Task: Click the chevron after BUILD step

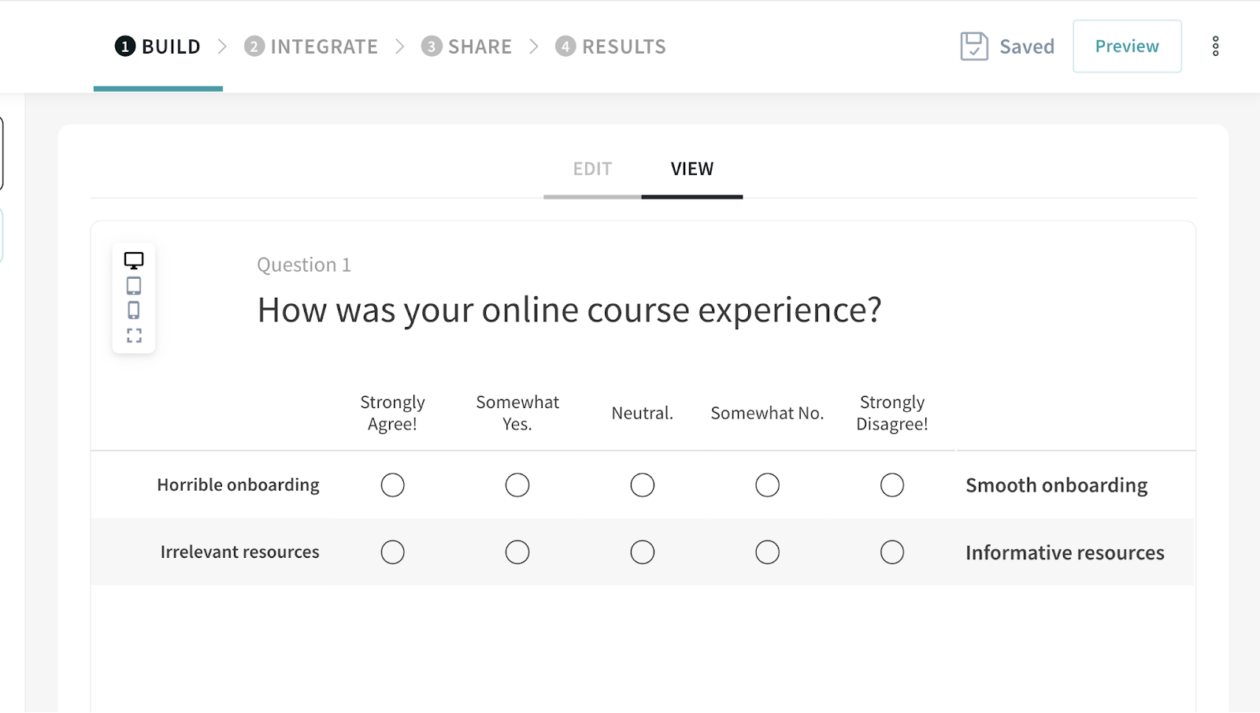Action: pyautogui.click(x=222, y=46)
